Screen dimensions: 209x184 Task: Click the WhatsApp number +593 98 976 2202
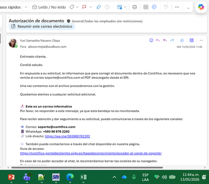click(56, 132)
